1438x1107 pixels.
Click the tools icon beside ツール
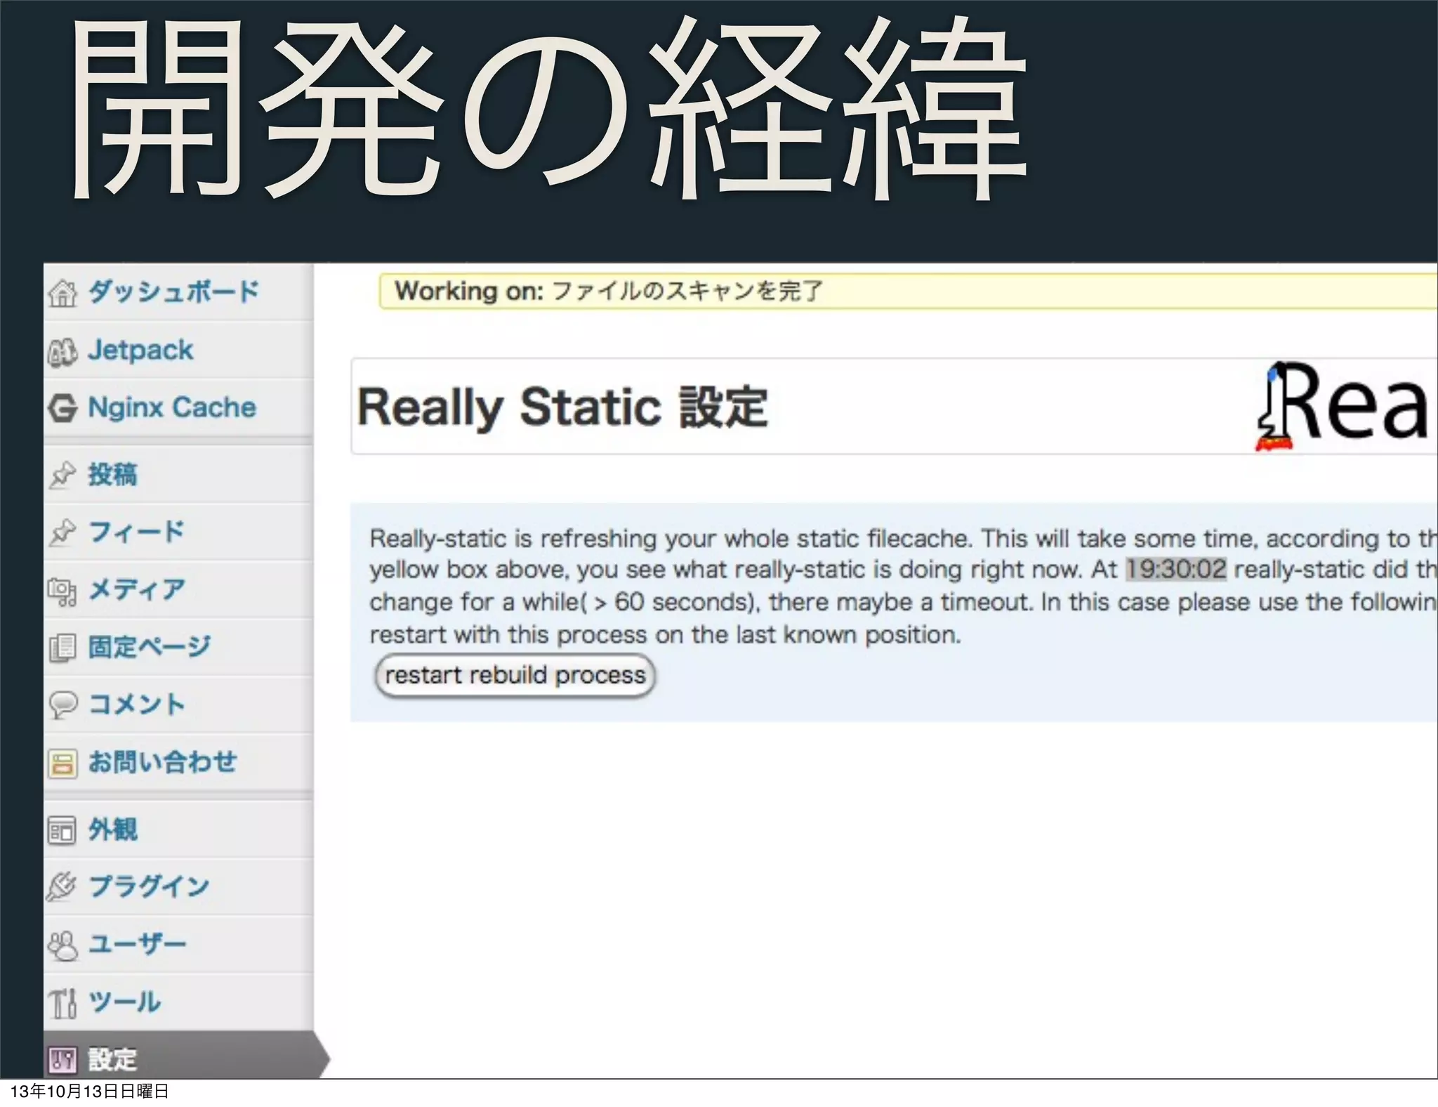click(62, 1002)
